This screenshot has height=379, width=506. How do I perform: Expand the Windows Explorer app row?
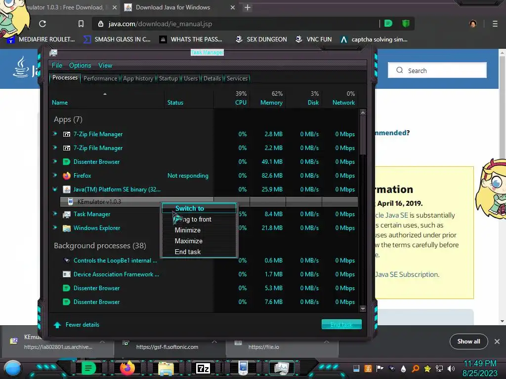pyautogui.click(x=55, y=227)
